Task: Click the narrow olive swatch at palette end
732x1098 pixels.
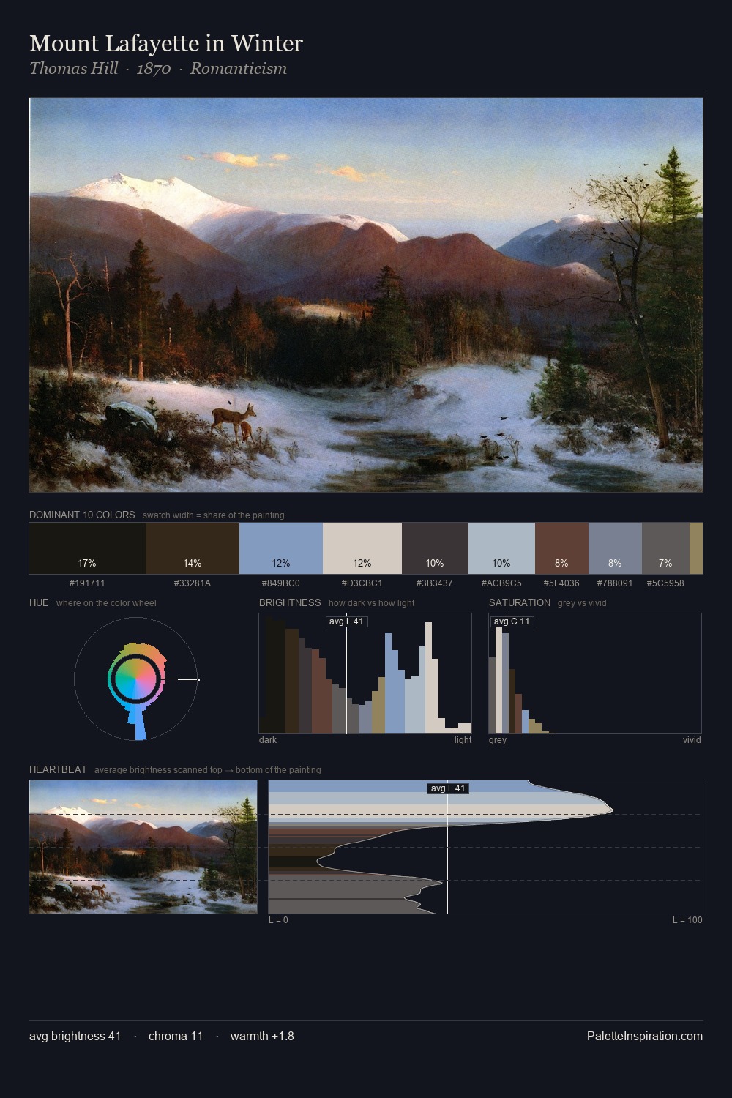Action: click(696, 548)
